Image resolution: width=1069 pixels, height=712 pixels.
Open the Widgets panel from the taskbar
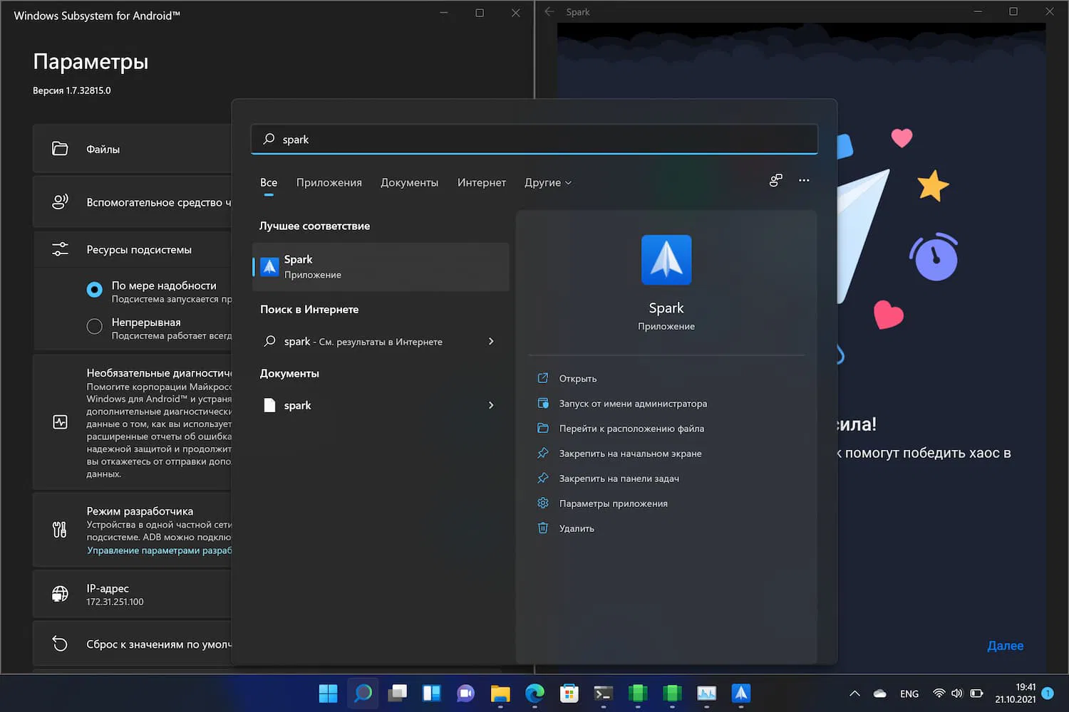coord(431,693)
